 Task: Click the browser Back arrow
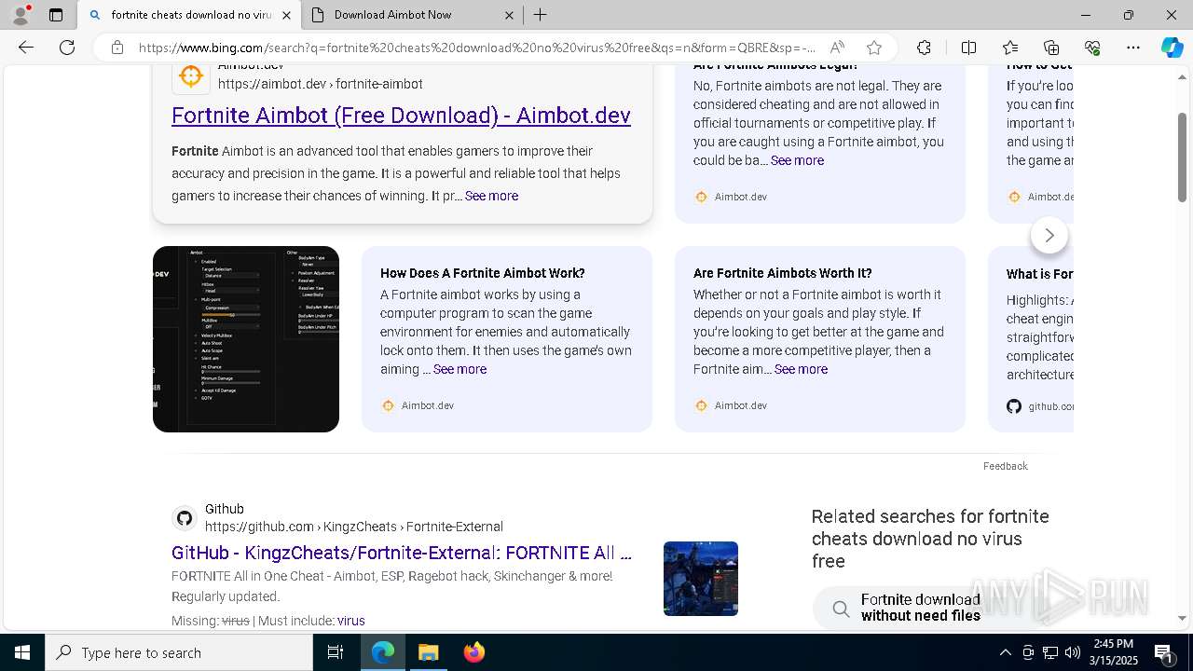pyautogui.click(x=26, y=48)
